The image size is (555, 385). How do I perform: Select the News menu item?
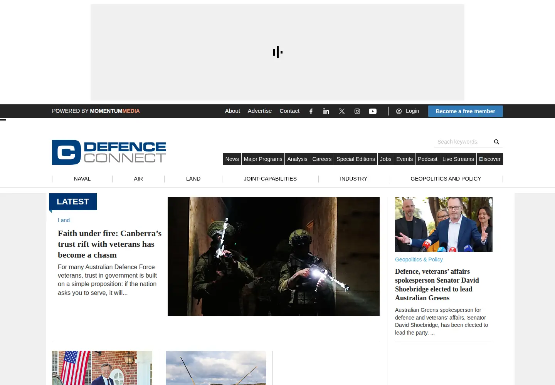[x=232, y=159]
